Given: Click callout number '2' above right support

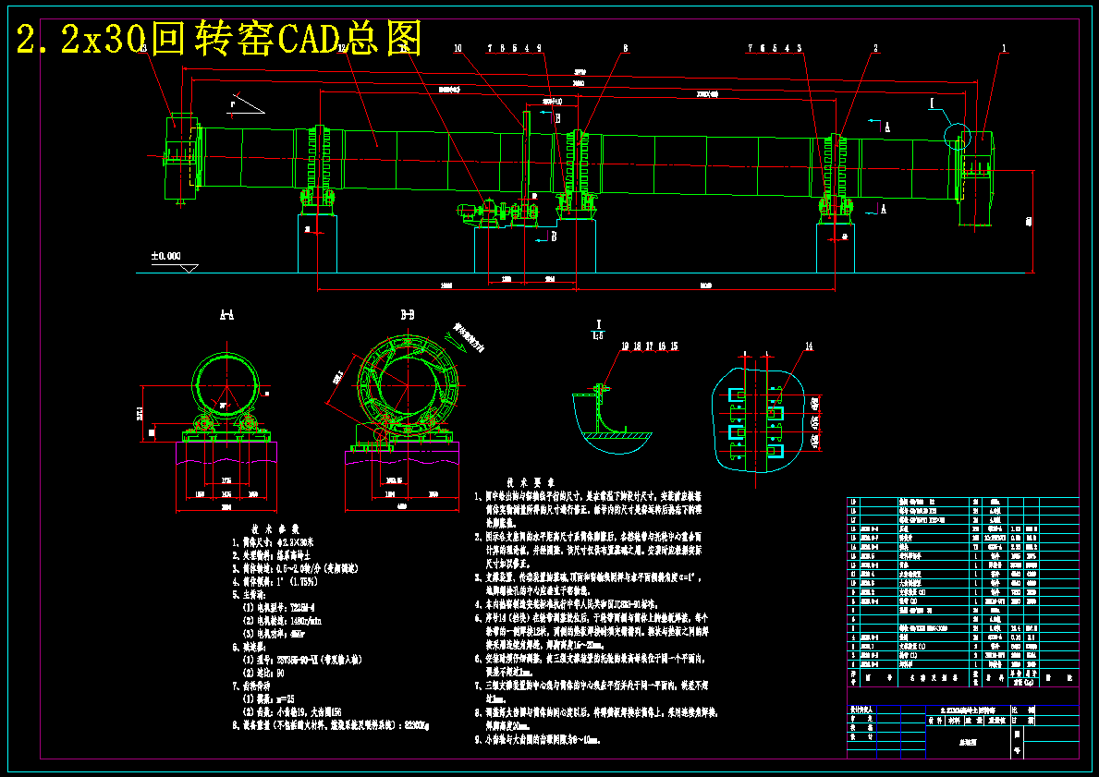Looking at the screenshot, I should (875, 48).
